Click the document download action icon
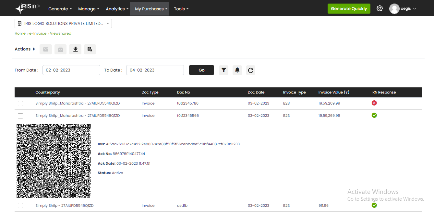Viewport: 434px width, 212px height. click(x=90, y=49)
